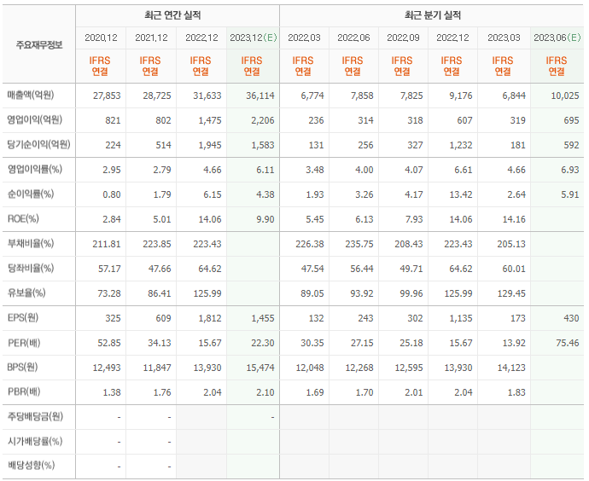Click the 영업이익률(%) row label
The image size is (589, 481).
click(x=34, y=170)
